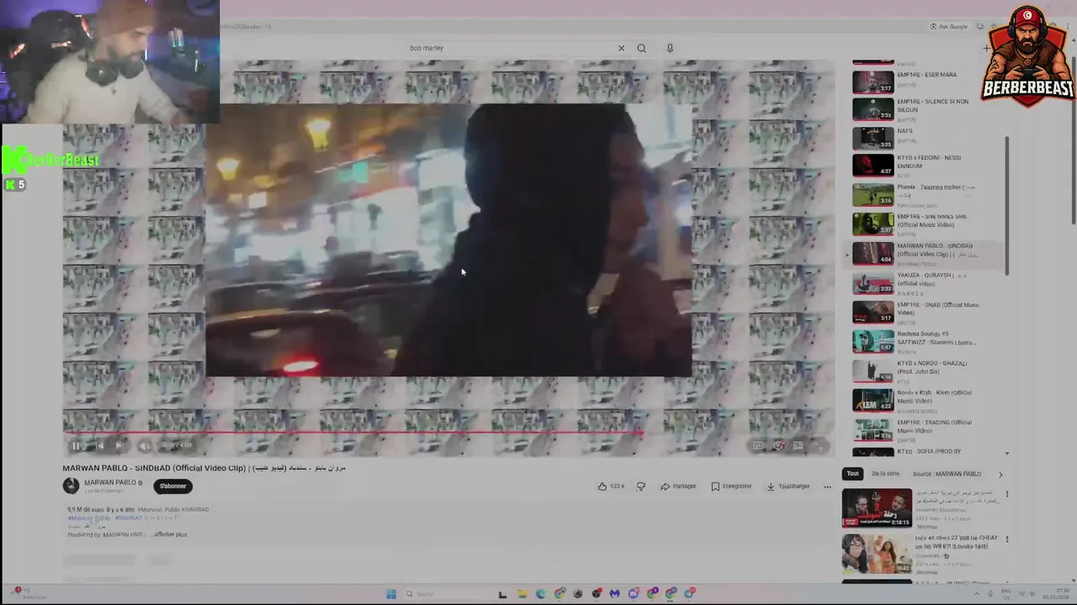
Task: Open Microsoft Edge from the taskbar
Action: 540,594
